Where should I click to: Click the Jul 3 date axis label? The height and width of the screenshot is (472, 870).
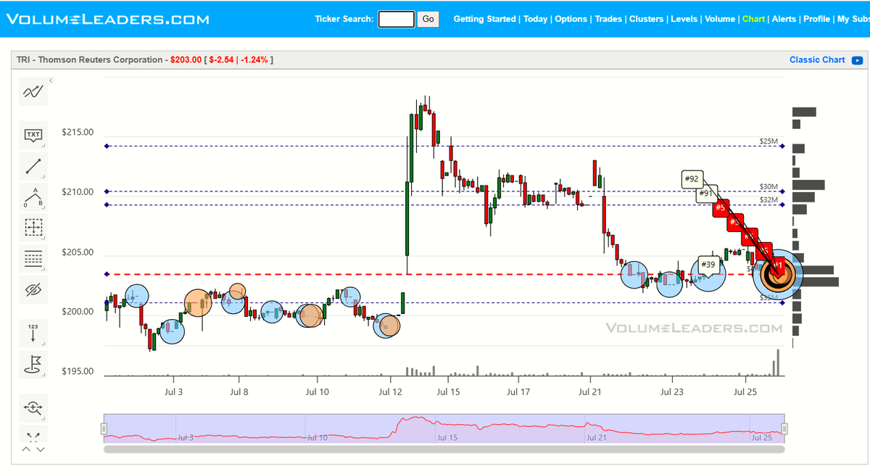click(173, 392)
